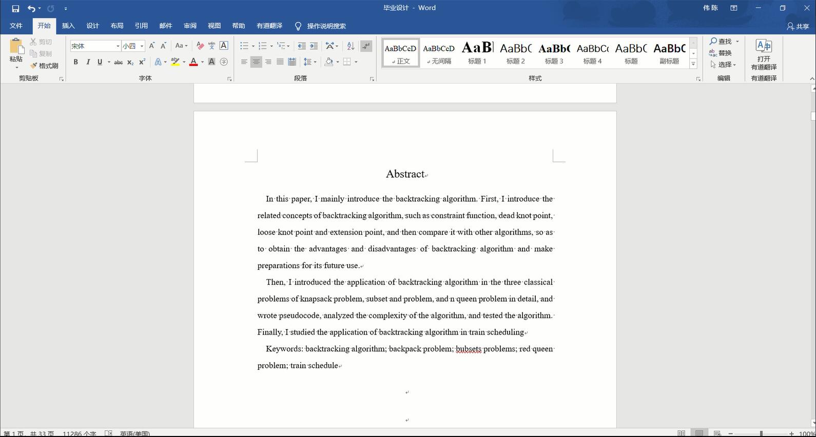Click the Format Painter (格式刷) button

click(x=44, y=66)
